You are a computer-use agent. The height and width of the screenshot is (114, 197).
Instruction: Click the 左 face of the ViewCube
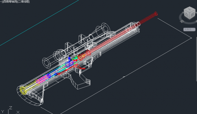pos(187,15)
